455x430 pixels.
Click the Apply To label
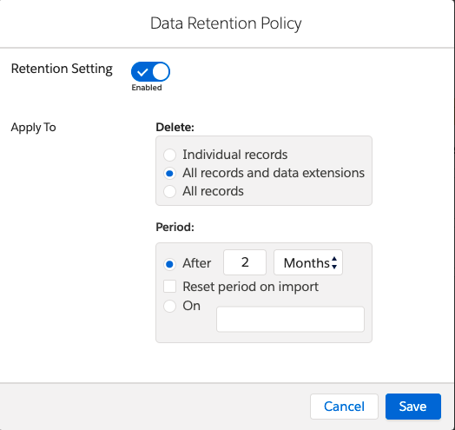pyautogui.click(x=33, y=128)
